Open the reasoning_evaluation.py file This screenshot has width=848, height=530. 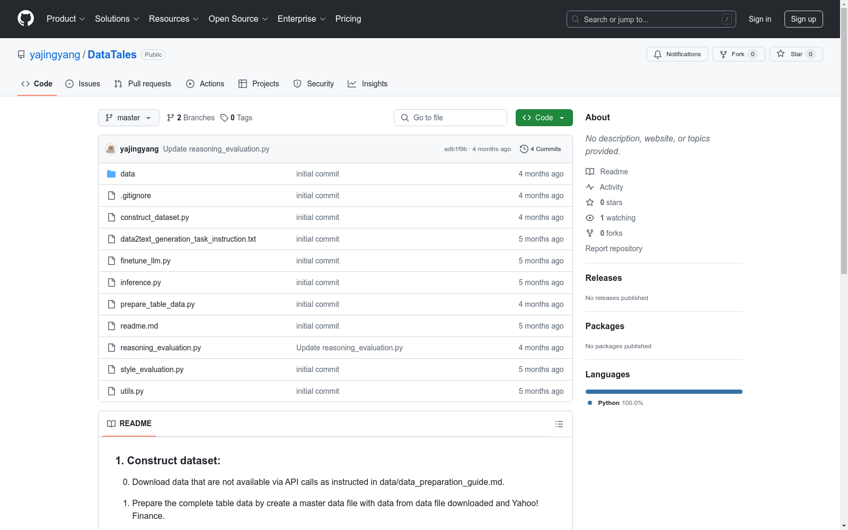pos(161,348)
